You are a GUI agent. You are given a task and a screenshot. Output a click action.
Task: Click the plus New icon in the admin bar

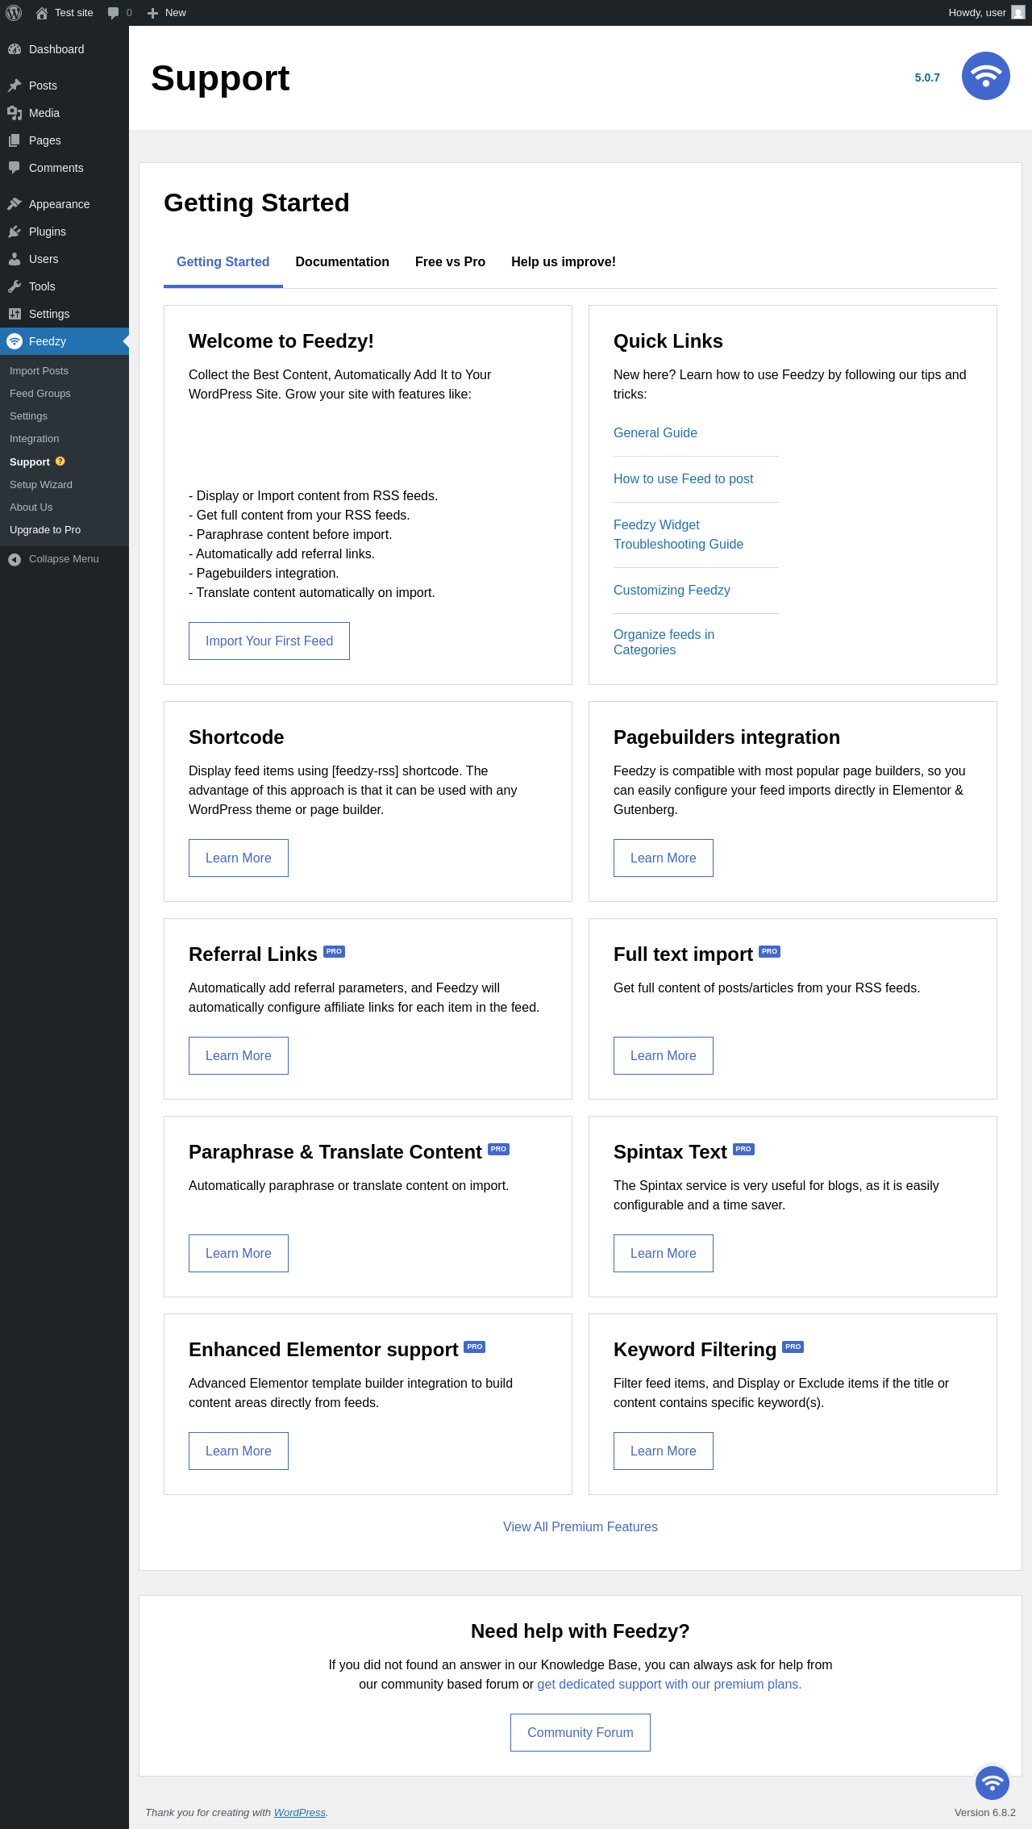coord(152,13)
